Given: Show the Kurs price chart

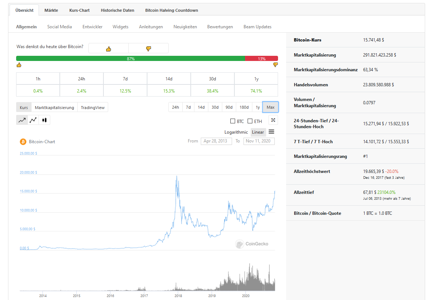Looking at the screenshot, I should (24, 107).
